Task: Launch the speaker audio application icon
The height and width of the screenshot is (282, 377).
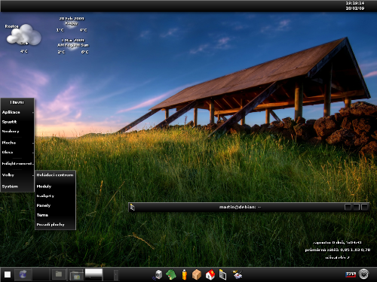Action: coord(158,274)
